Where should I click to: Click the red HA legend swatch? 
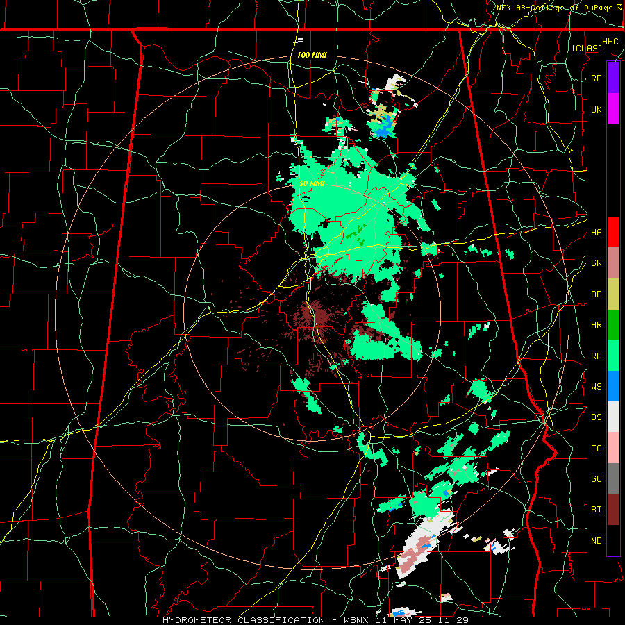pyautogui.click(x=613, y=232)
